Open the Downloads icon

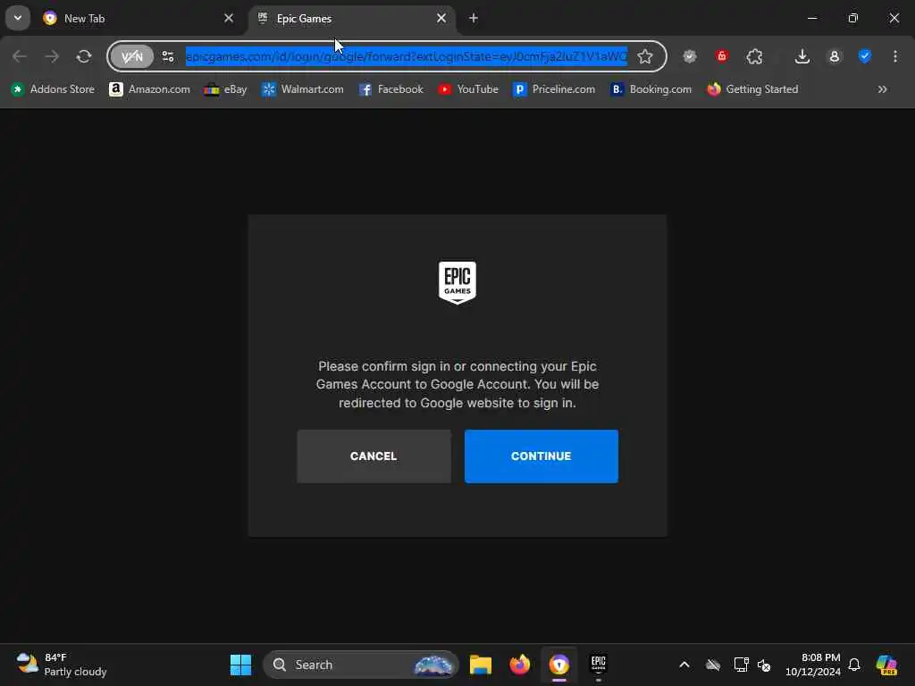click(x=802, y=56)
